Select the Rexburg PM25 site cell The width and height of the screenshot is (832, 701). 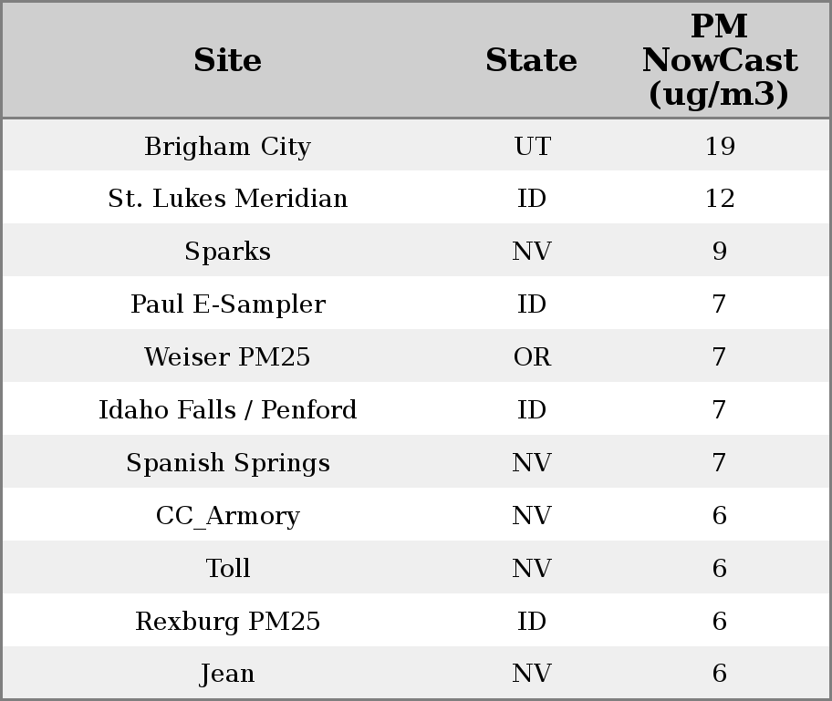pos(227,622)
